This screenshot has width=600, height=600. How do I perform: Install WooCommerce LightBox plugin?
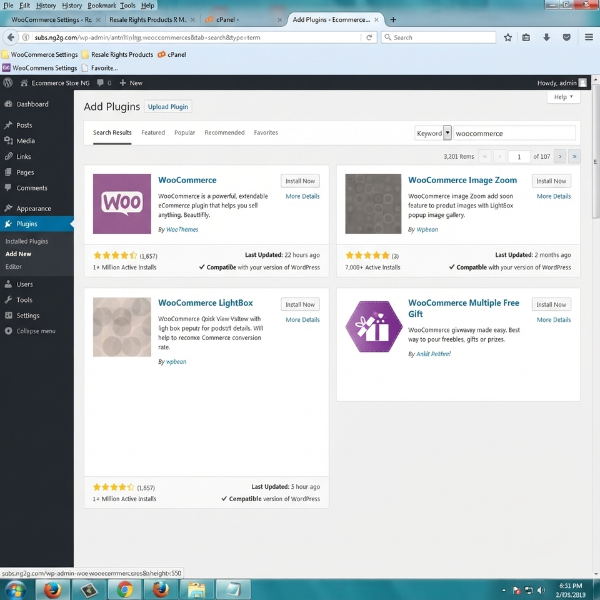pyautogui.click(x=300, y=304)
